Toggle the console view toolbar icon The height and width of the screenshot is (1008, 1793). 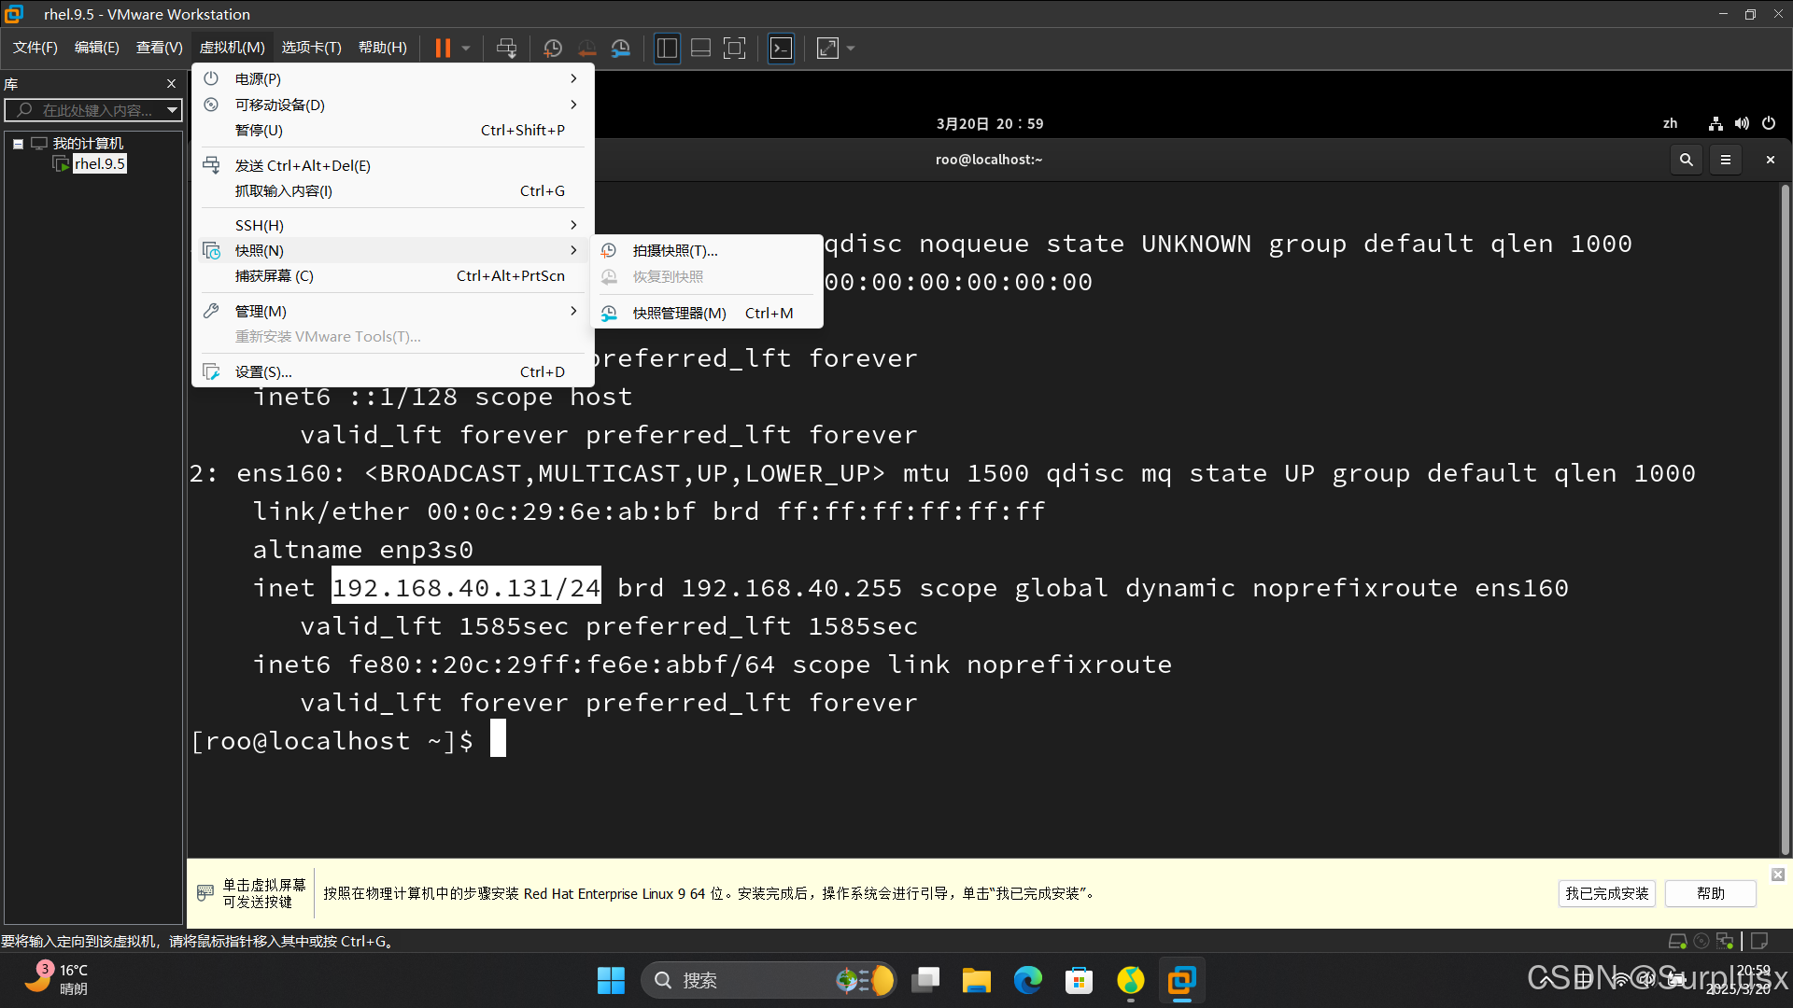(x=781, y=49)
